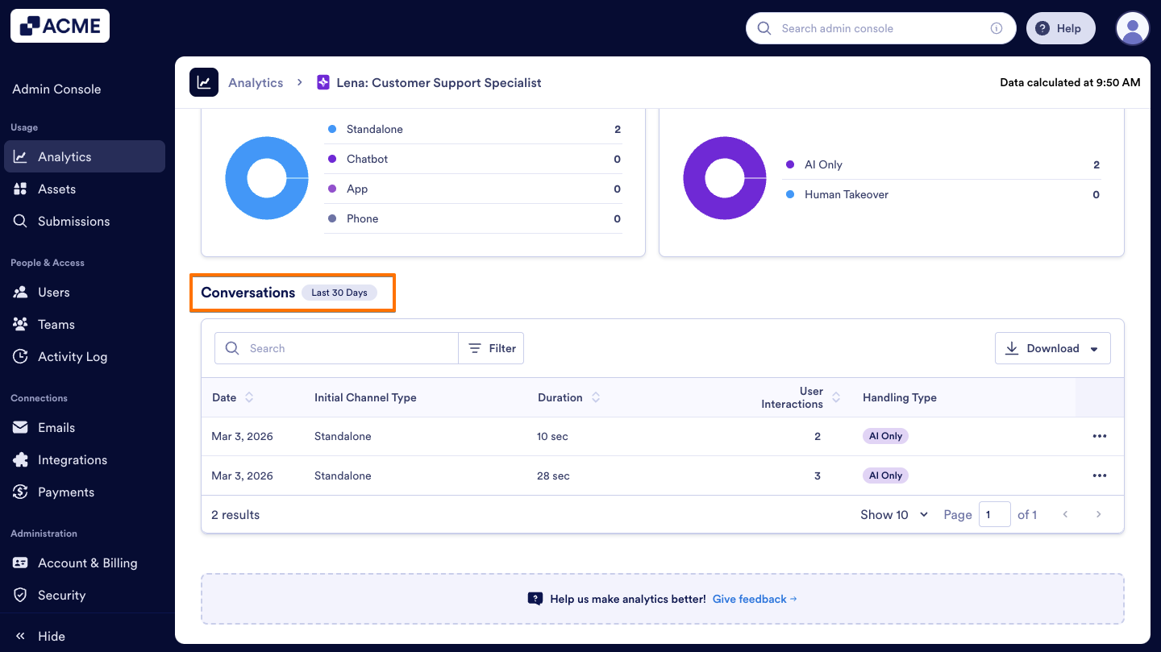1161x652 pixels.
Task: Open the Integrations page
Action: (73, 459)
